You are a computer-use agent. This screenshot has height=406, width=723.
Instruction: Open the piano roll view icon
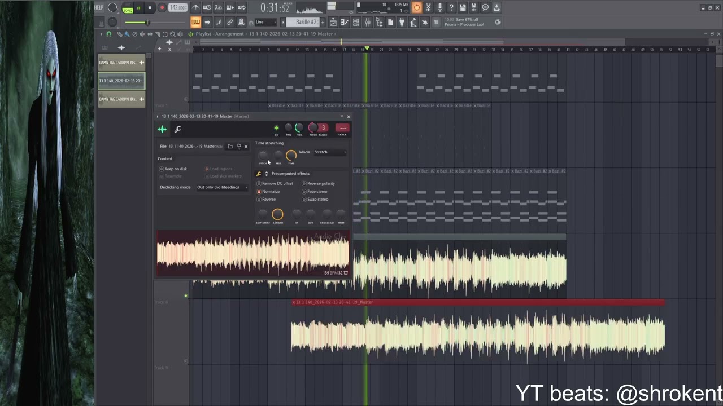coord(345,22)
